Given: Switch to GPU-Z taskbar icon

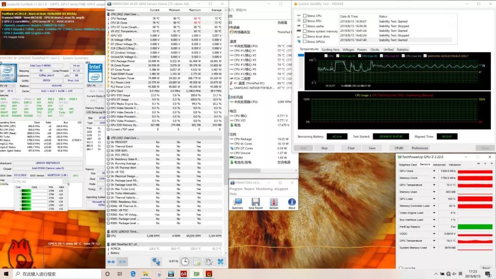Looking at the screenshot, I should click(196, 274).
